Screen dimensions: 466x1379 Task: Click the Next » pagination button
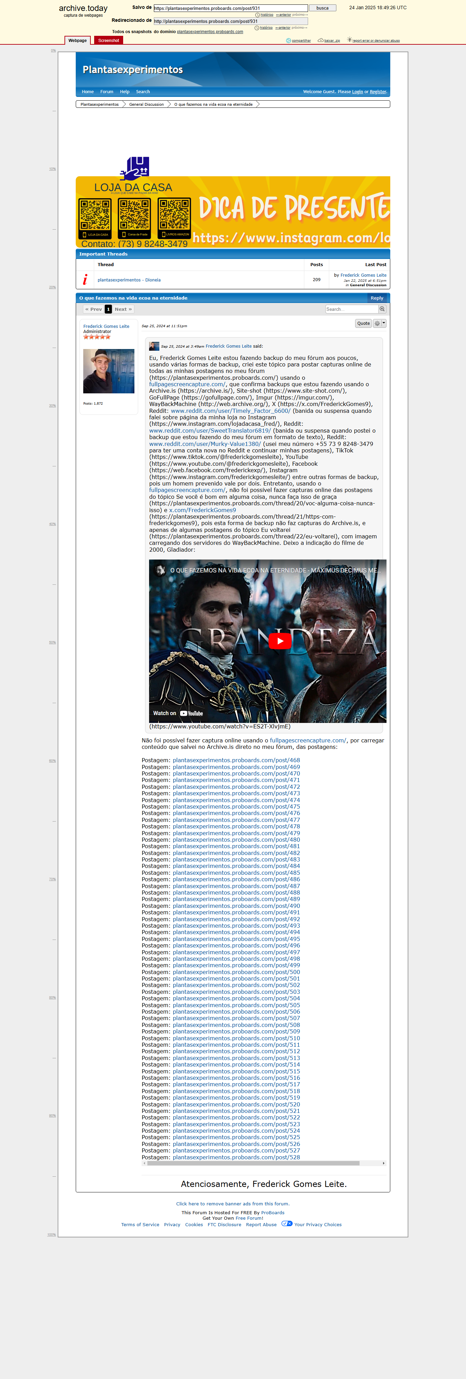123,309
